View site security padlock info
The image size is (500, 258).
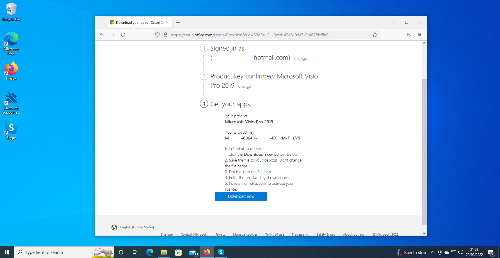pyautogui.click(x=166, y=35)
